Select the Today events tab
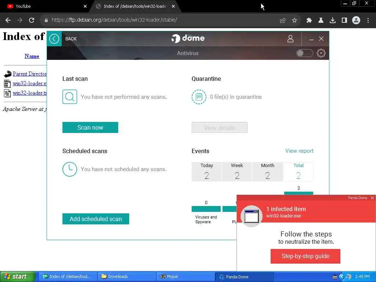 pos(207,171)
